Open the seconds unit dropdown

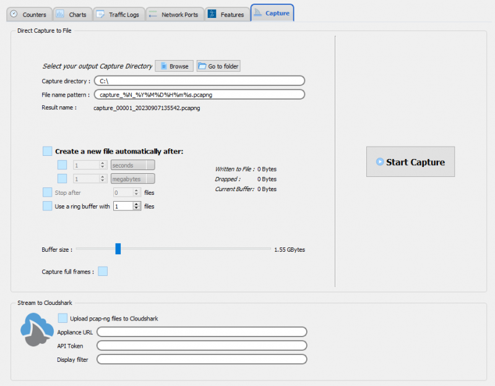(x=132, y=165)
